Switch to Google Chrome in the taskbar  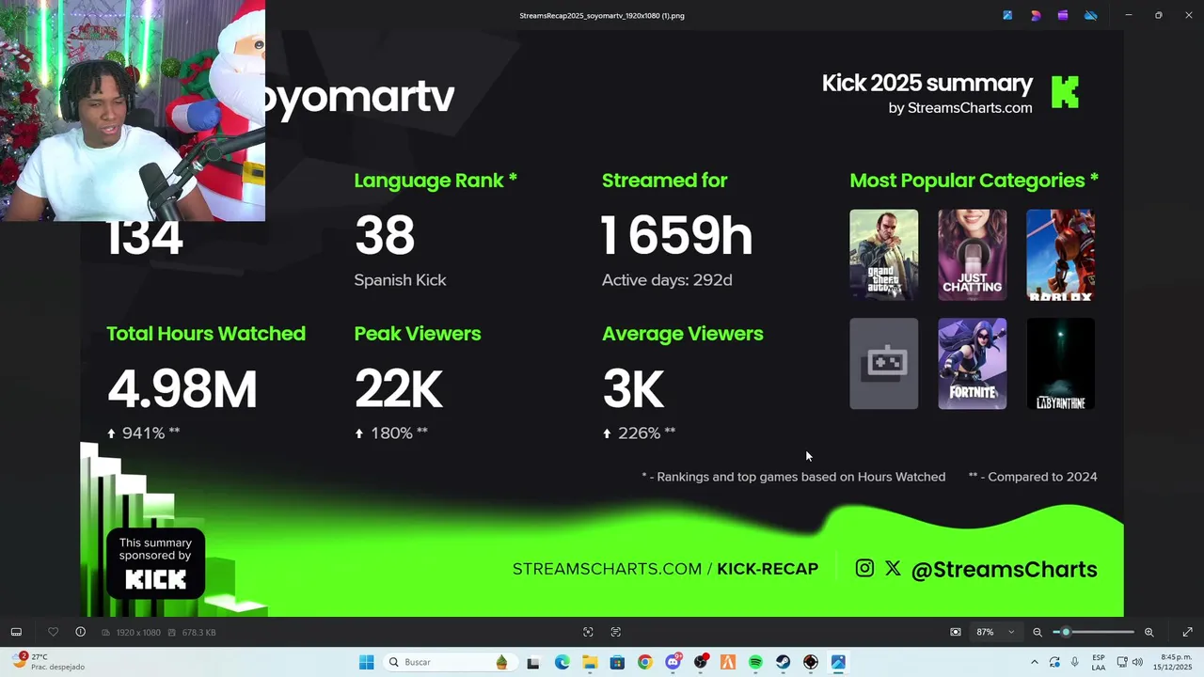644,662
